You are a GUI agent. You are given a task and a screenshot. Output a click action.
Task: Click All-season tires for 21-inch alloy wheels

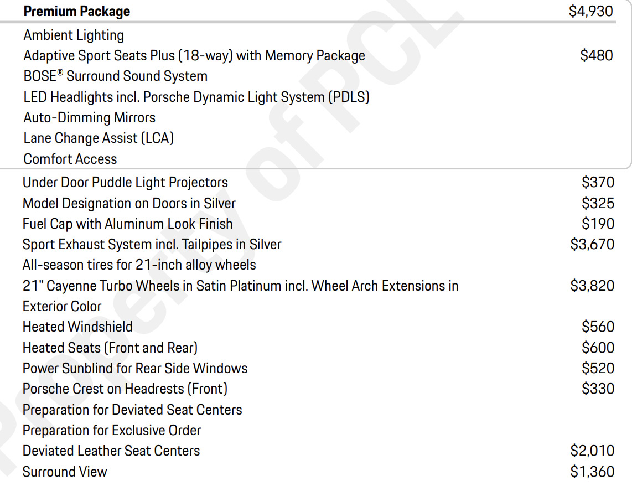point(139,265)
